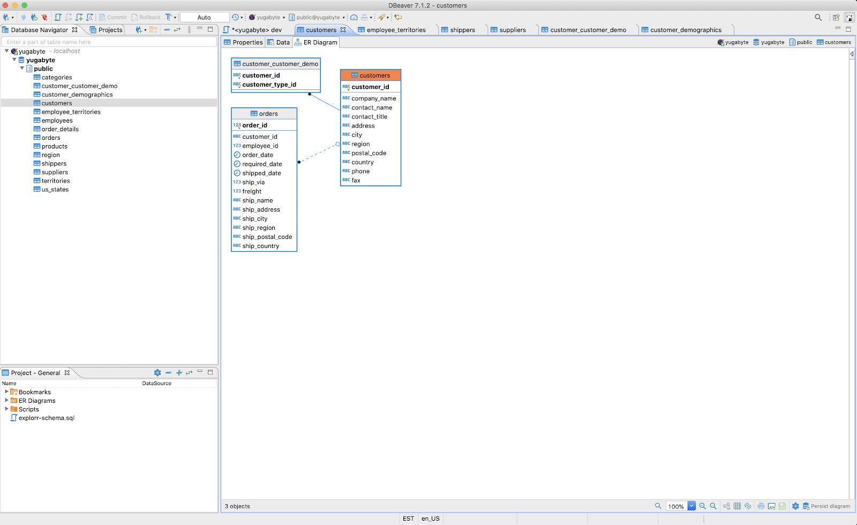
Task: Switch to the suppliers editor tab
Action: tap(512, 29)
